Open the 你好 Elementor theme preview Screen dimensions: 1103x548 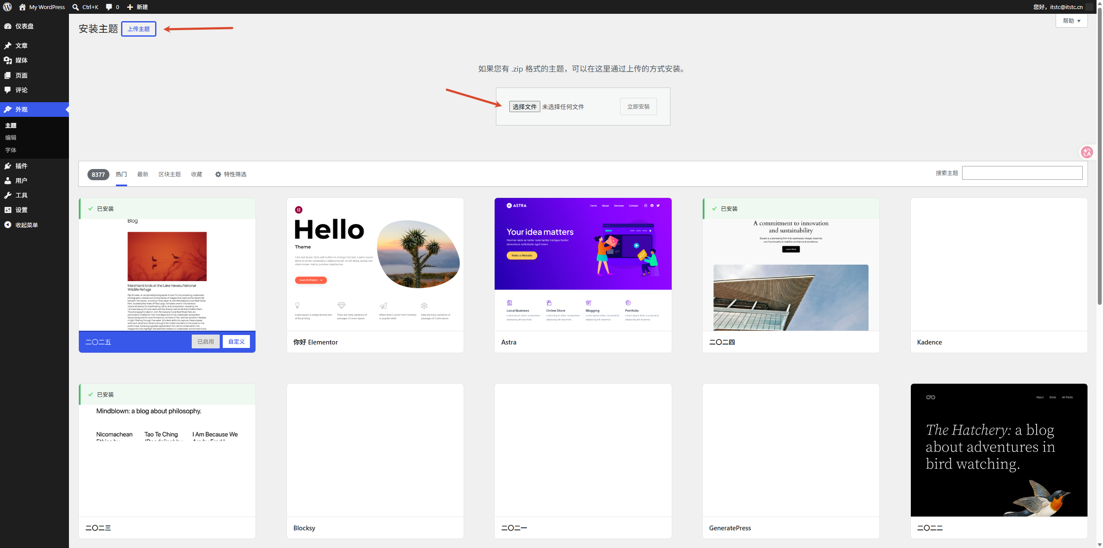[375, 264]
